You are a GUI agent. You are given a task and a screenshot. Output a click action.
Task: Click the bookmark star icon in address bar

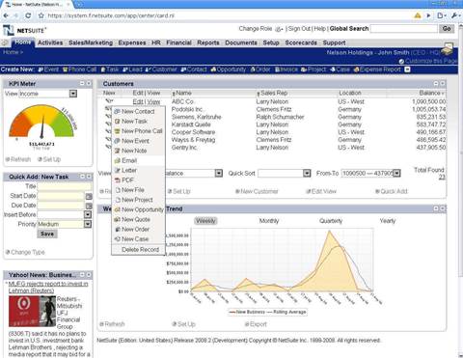click(x=41, y=15)
